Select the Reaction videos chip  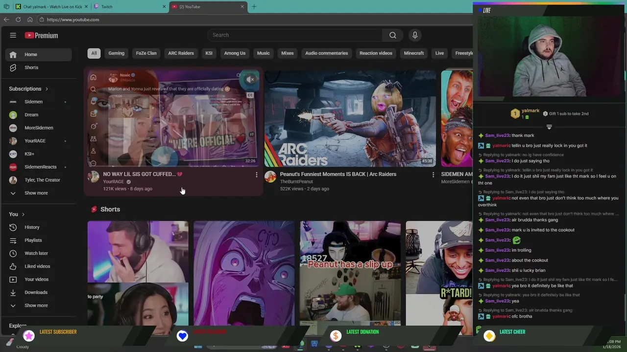[x=376, y=53]
